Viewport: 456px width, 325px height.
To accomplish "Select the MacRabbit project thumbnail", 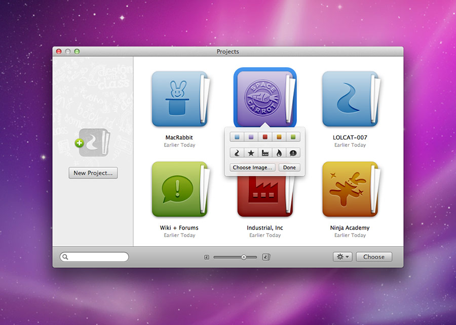I will click(179, 99).
